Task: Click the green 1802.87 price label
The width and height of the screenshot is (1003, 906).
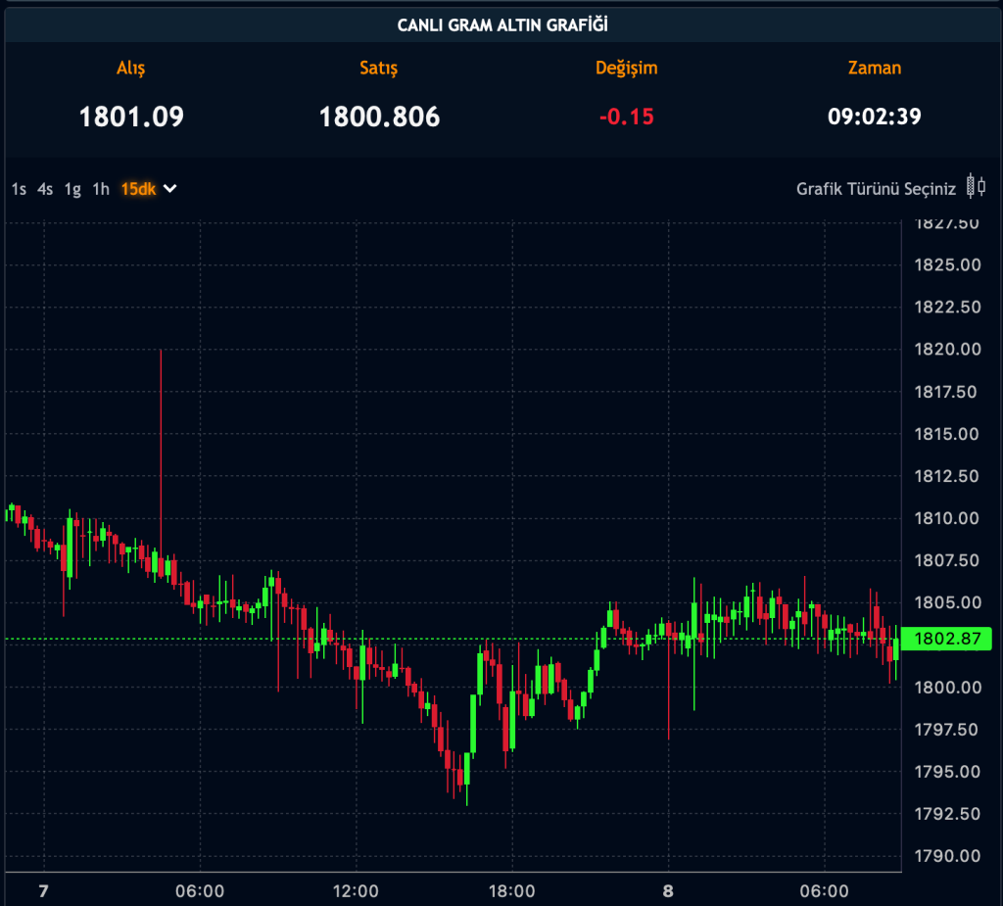Action: pos(947,639)
